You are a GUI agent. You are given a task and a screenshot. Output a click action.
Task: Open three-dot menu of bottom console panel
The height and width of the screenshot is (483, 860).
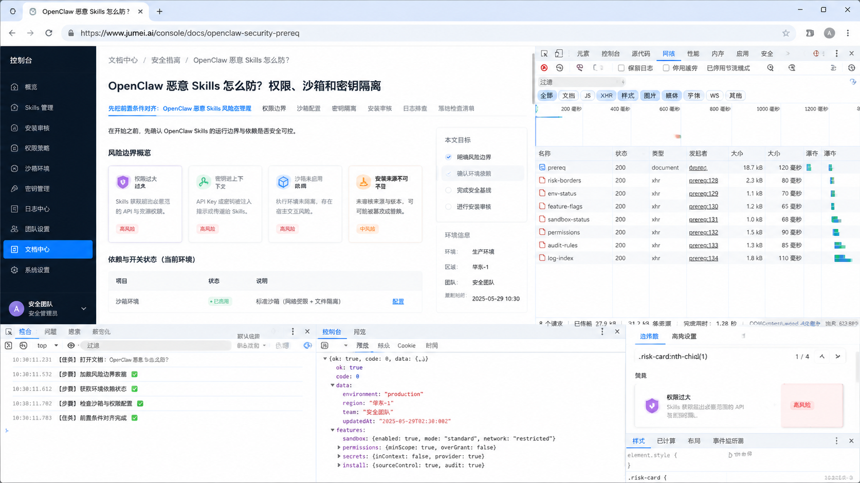[x=293, y=332]
